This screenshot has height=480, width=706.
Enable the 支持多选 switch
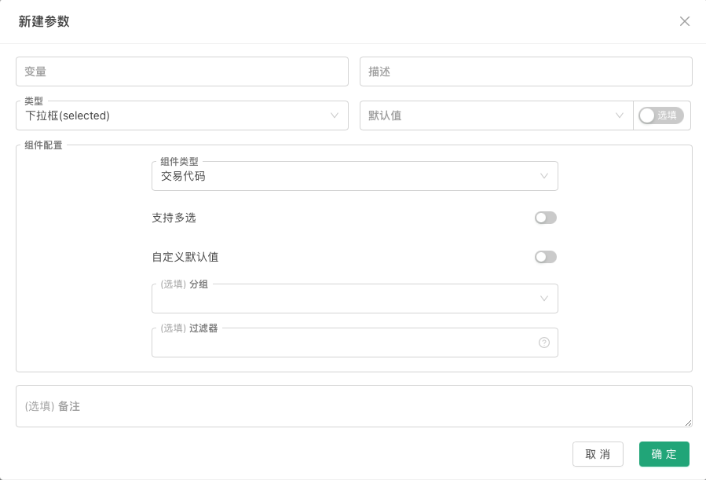(545, 218)
